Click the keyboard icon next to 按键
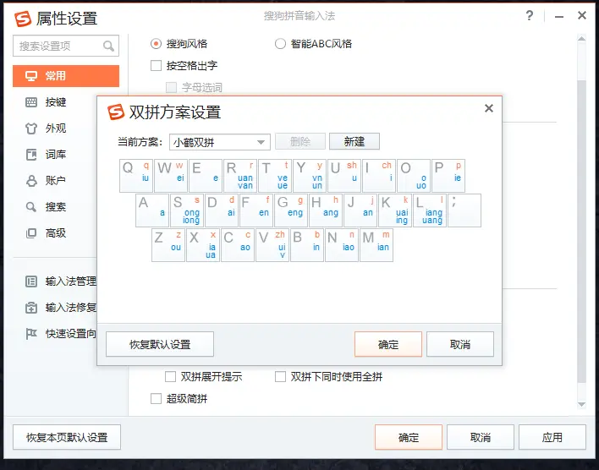 31,102
